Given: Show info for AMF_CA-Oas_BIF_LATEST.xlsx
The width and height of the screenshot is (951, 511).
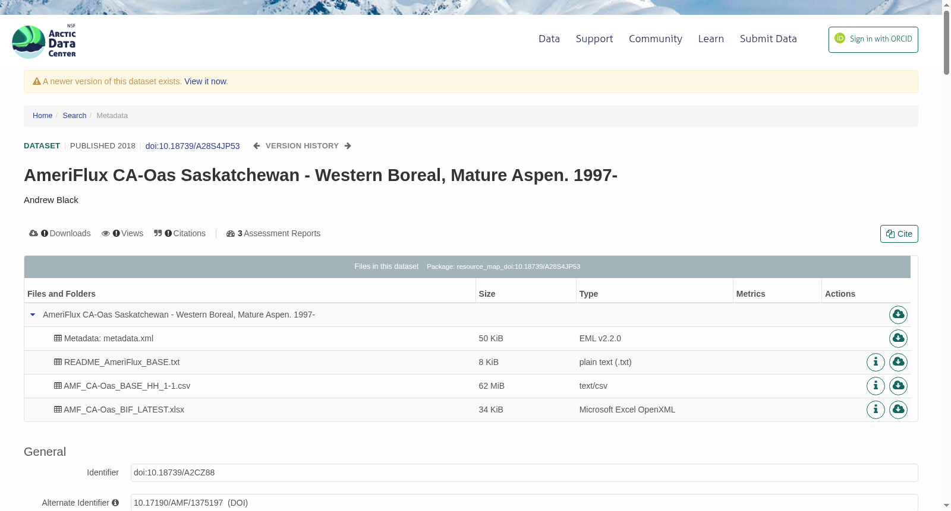Looking at the screenshot, I should (x=876, y=410).
